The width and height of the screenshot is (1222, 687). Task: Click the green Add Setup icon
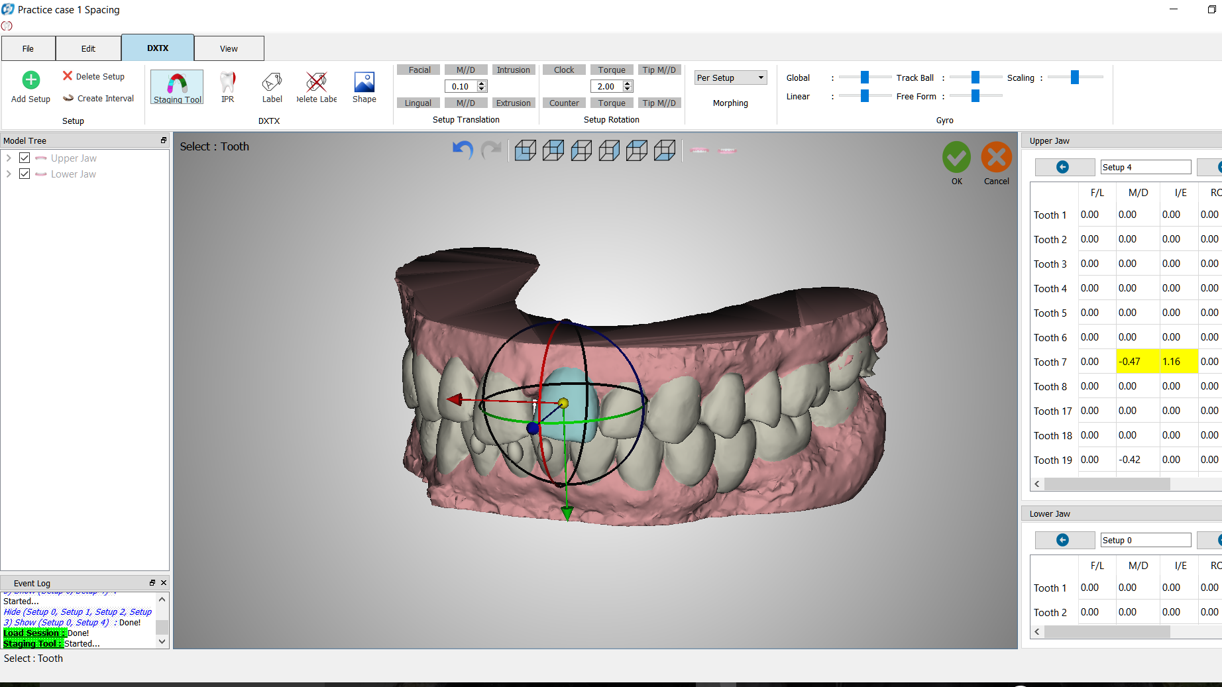coord(30,80)
